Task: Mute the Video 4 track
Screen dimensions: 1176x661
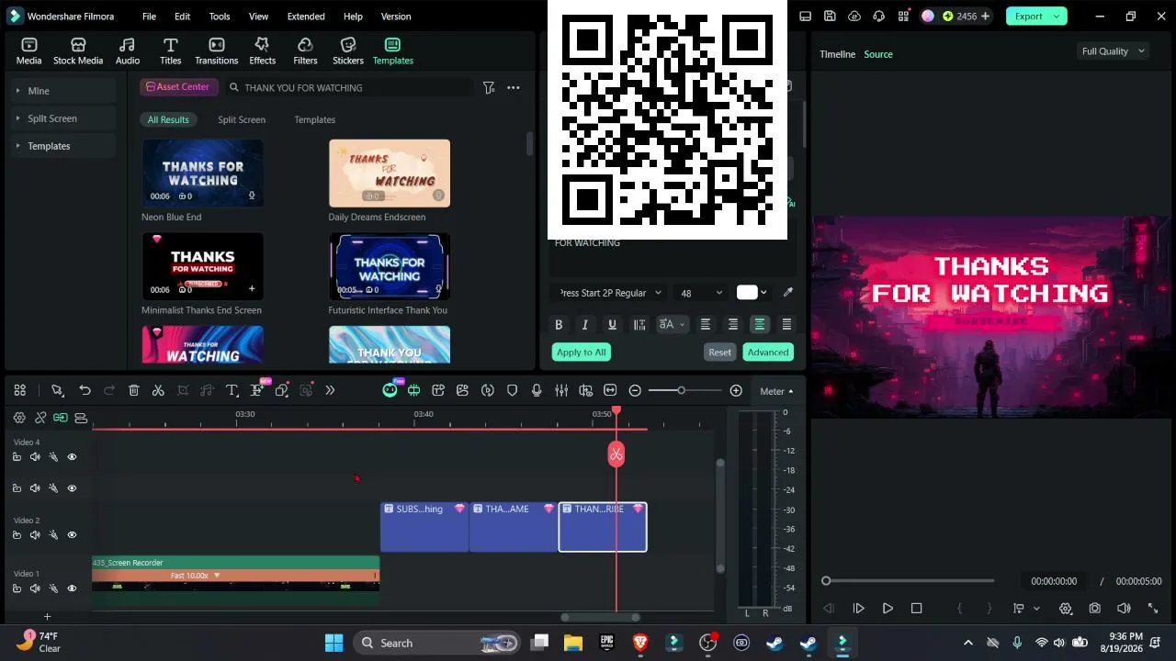Action: coord(35,457)
